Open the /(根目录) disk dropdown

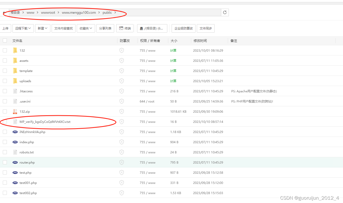click(152, 28)
